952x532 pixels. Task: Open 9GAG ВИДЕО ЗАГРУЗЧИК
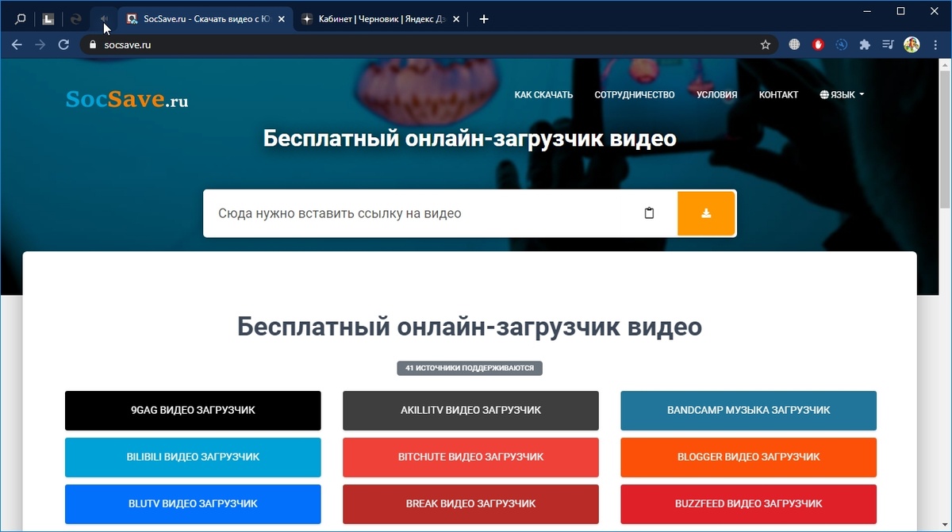pyautogui.click(x=193, y=411)
